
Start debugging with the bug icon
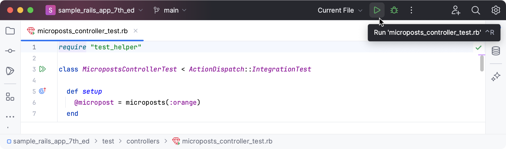[x=394, y=10]
